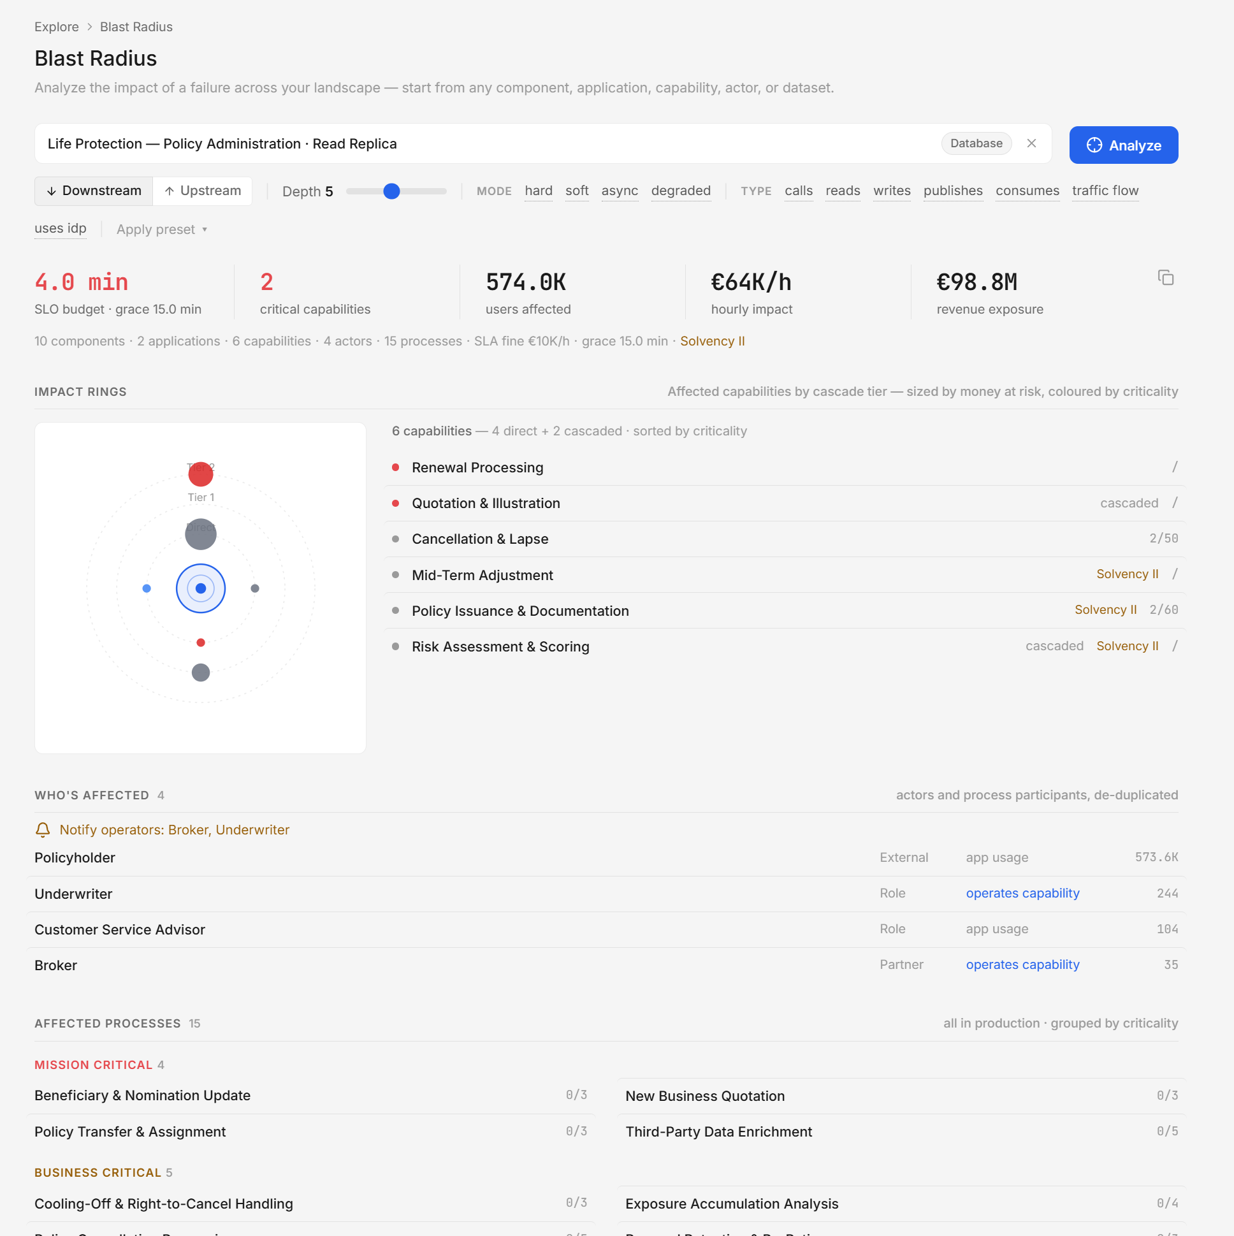Select Renewal Processing capability row

pyautogui.click(x=785, y=468)
